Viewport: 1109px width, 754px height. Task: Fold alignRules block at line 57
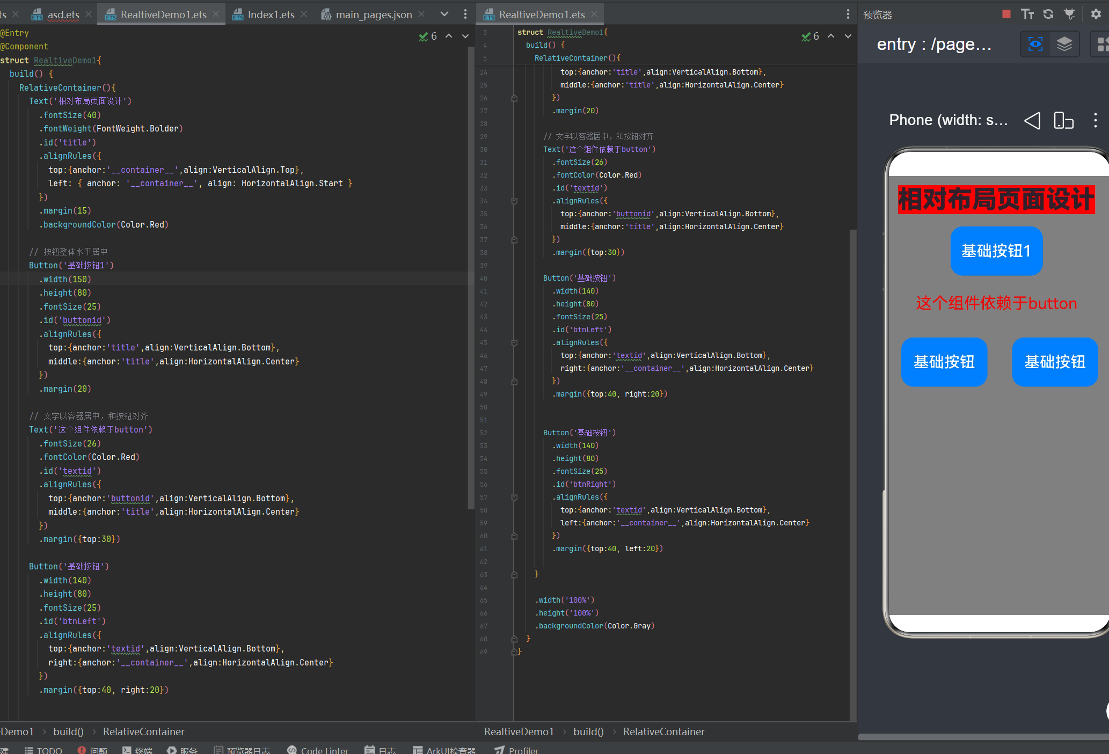click(514, 497)
